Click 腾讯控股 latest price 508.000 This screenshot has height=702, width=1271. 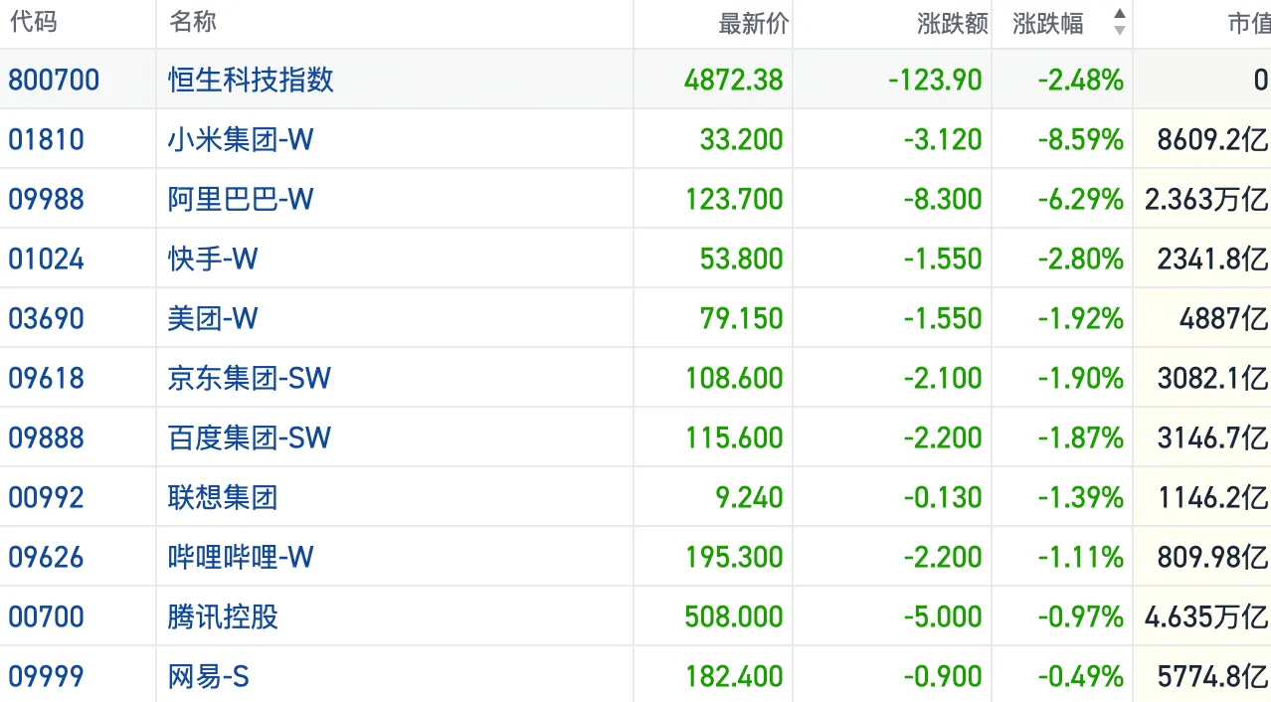[733, 616]
